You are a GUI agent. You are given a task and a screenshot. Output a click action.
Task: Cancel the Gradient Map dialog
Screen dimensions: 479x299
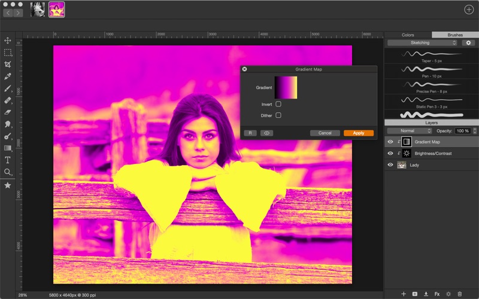coord(325,133)
